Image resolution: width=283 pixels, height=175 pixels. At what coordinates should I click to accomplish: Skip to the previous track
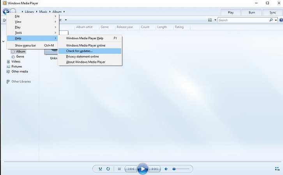pyautogui.click(x=131, y=169)
